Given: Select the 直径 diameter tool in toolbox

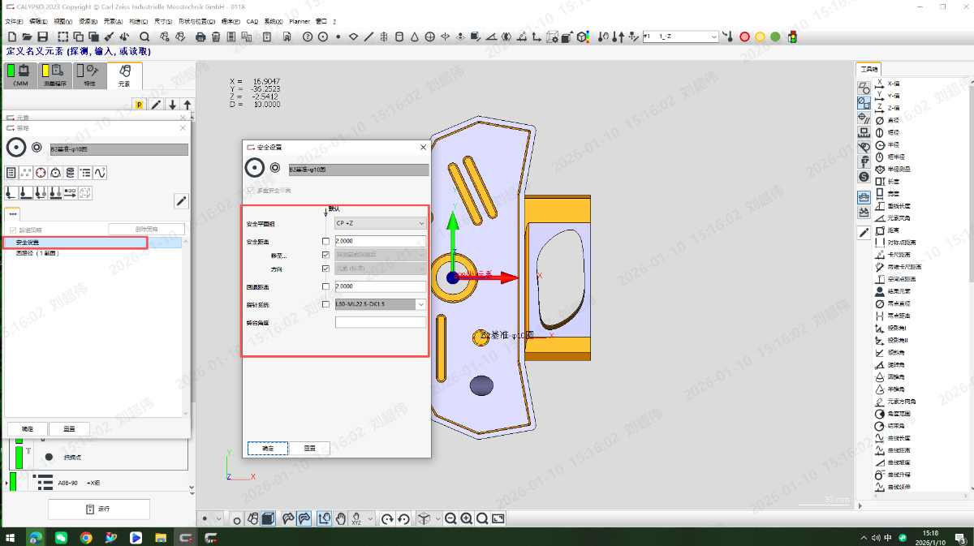Looking at the screenshot, I should tap(893, 120).
